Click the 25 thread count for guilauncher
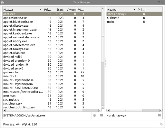This screenshot has width=165, height=128. click(82, 72)
